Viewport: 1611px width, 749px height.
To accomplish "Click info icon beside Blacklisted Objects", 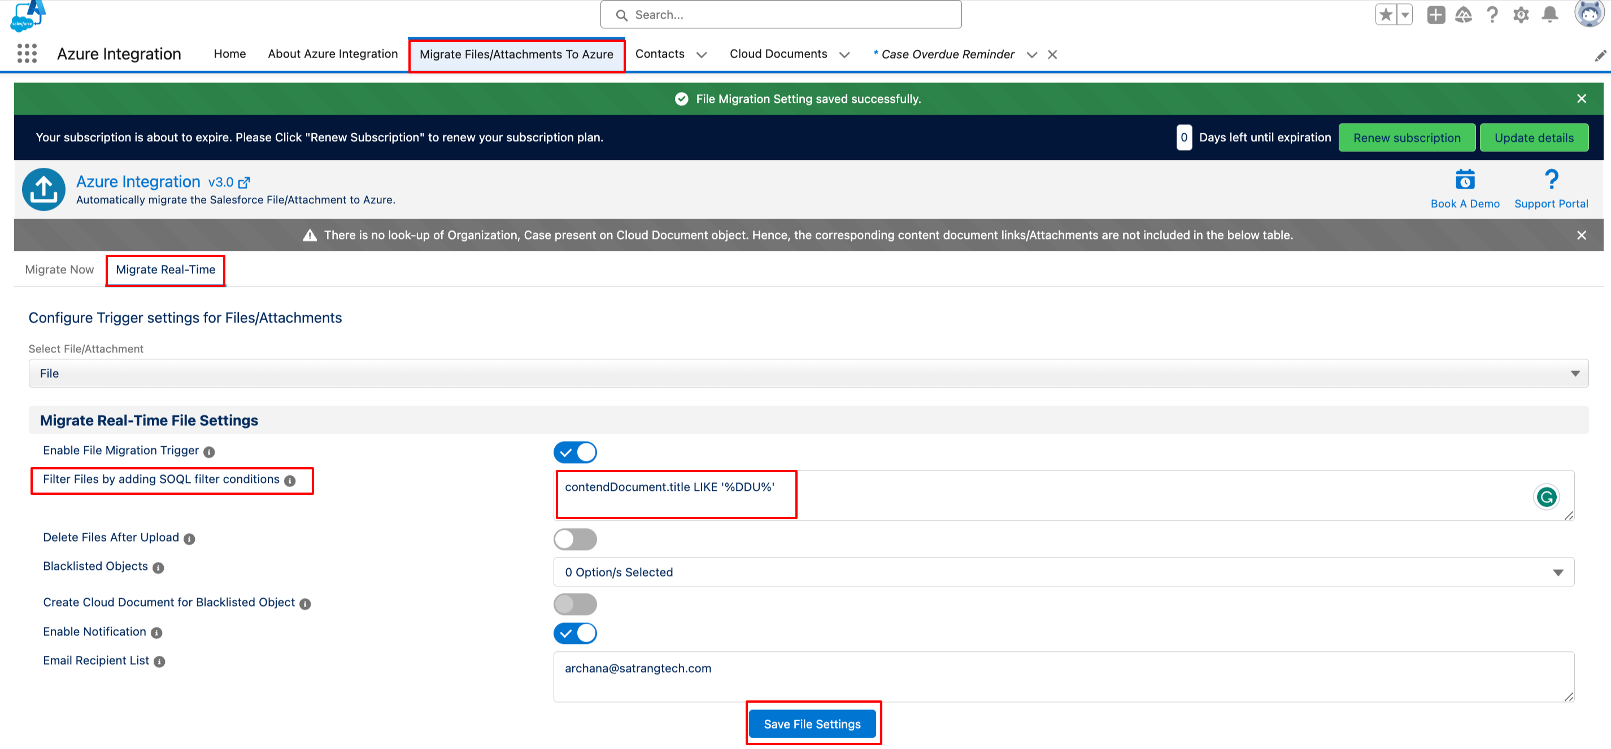I will click(158, 568).
